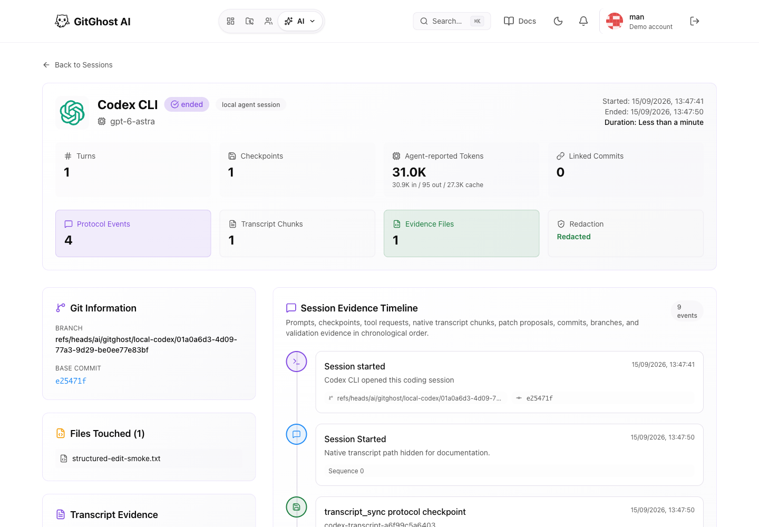Select the Agent-reported Tokens card
Screen dimensions: 759x527
461,170
